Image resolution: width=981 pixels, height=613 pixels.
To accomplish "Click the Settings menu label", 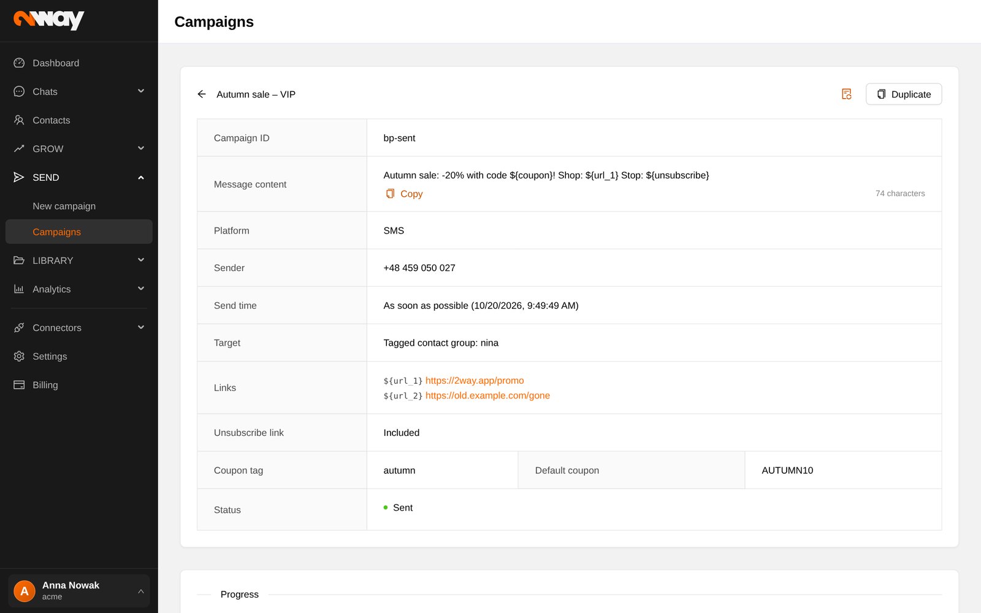I will coord(50,356).
